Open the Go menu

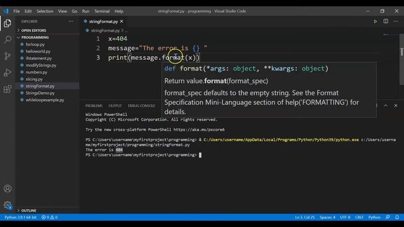[x=74, y=11]
